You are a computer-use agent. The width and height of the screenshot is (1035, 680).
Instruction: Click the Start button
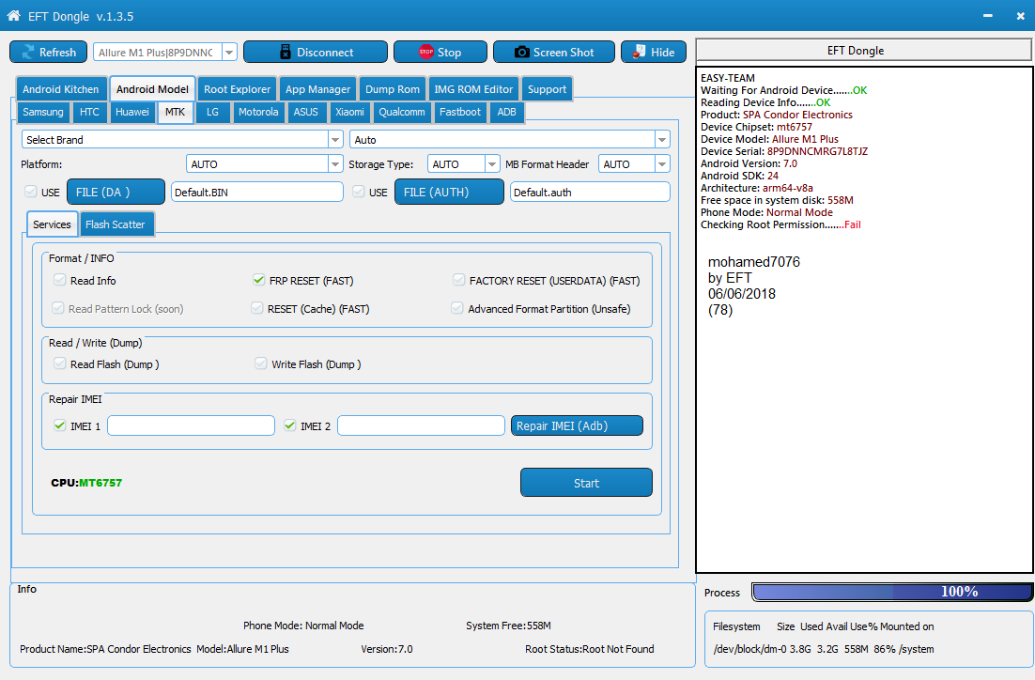point(586,483)
